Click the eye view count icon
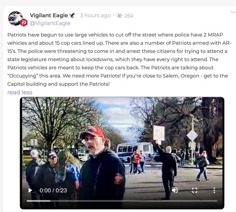Screen dimensions: 236x212 tap(119, 16)
